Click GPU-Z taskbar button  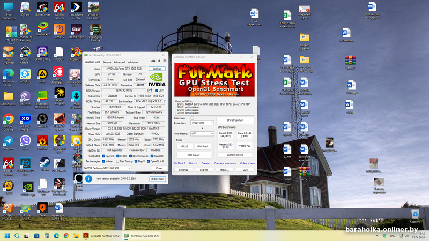pyautogui.click(x=142, y=236)
